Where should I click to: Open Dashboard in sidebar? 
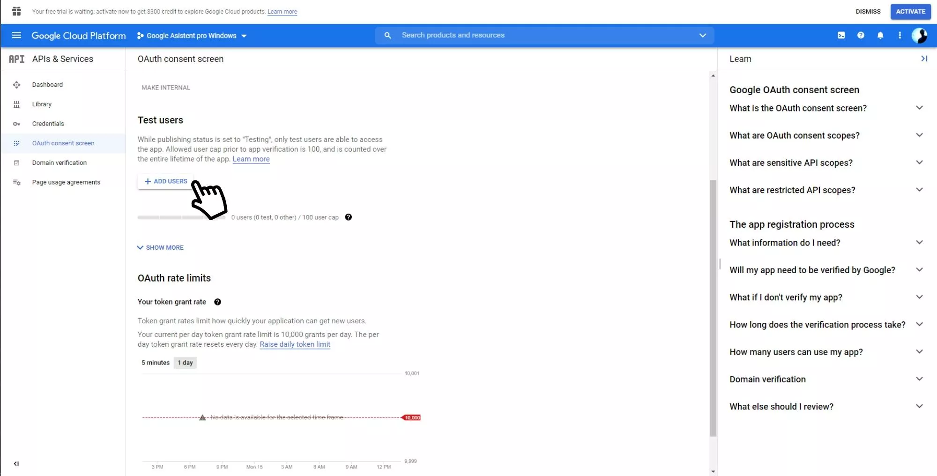pyautogui.click(x=47, y=85)
